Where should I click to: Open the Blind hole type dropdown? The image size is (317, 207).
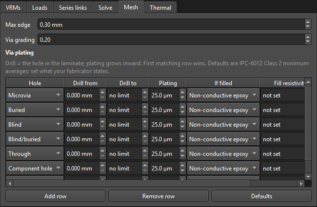point(35,124)
